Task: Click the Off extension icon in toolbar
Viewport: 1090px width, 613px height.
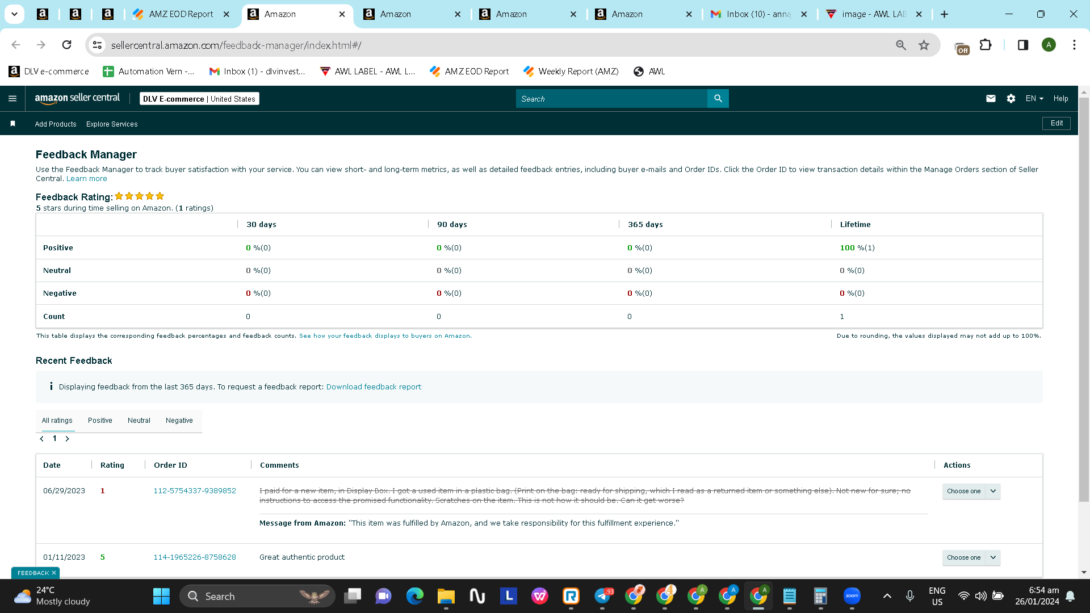Action: pyautogui.click(x=962, y=47)
